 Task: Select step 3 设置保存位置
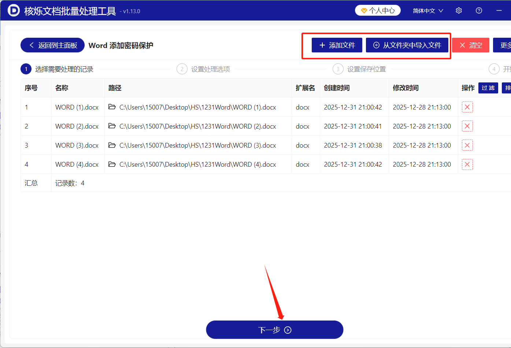pos(338,69)
